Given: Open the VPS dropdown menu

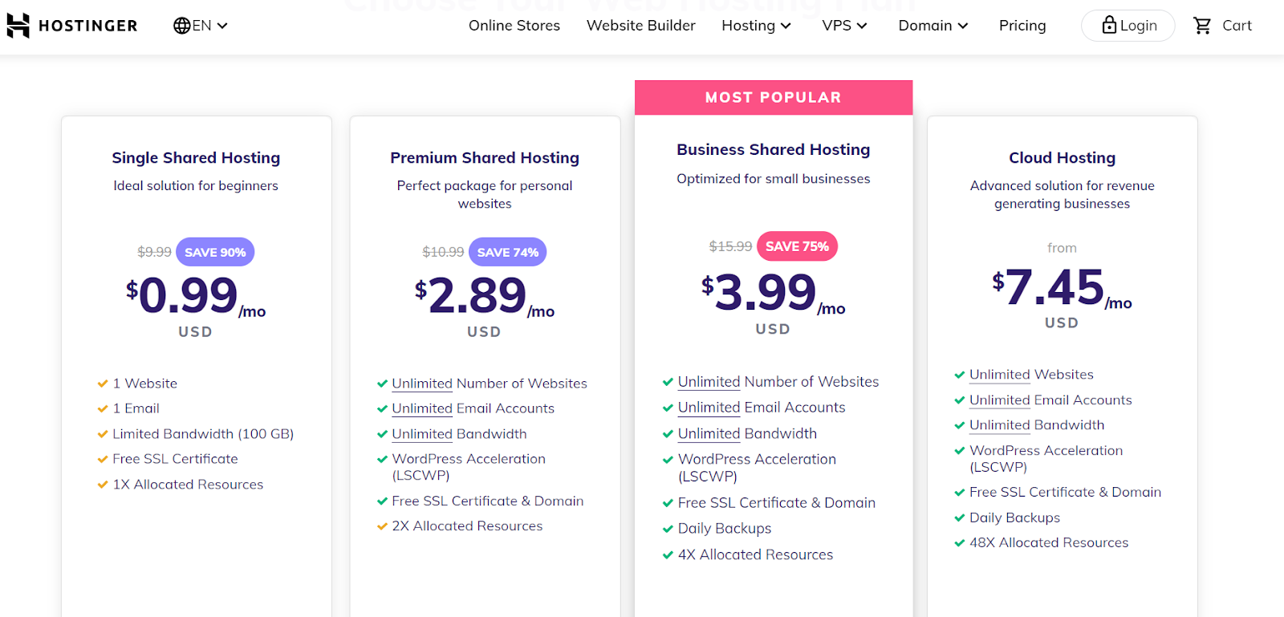Looking at the screenshot, I should pyautogui.click(x=844, y=26).
